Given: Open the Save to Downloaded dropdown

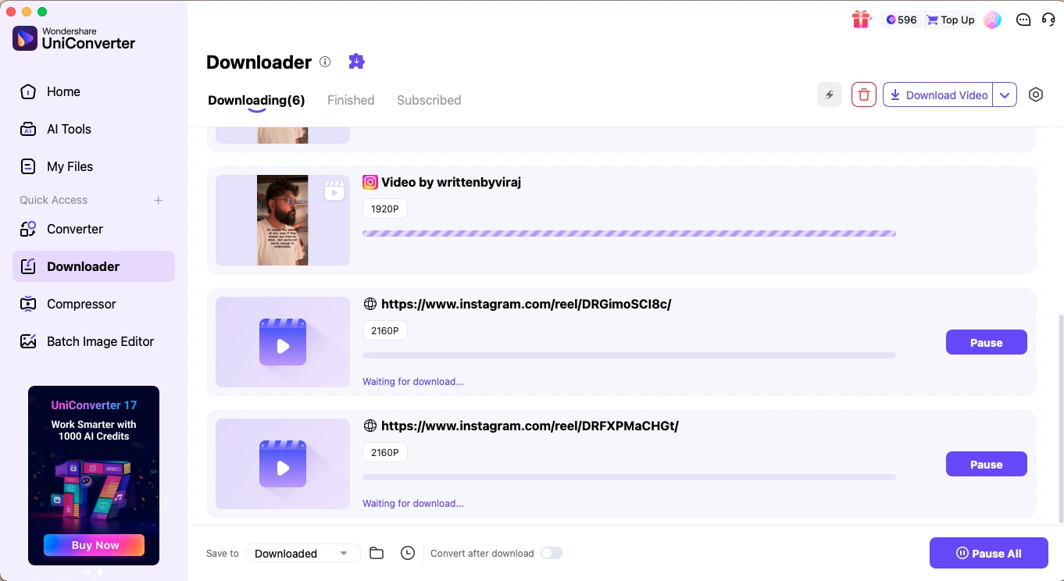Looking at the screenshot, I should coord(302,552).
